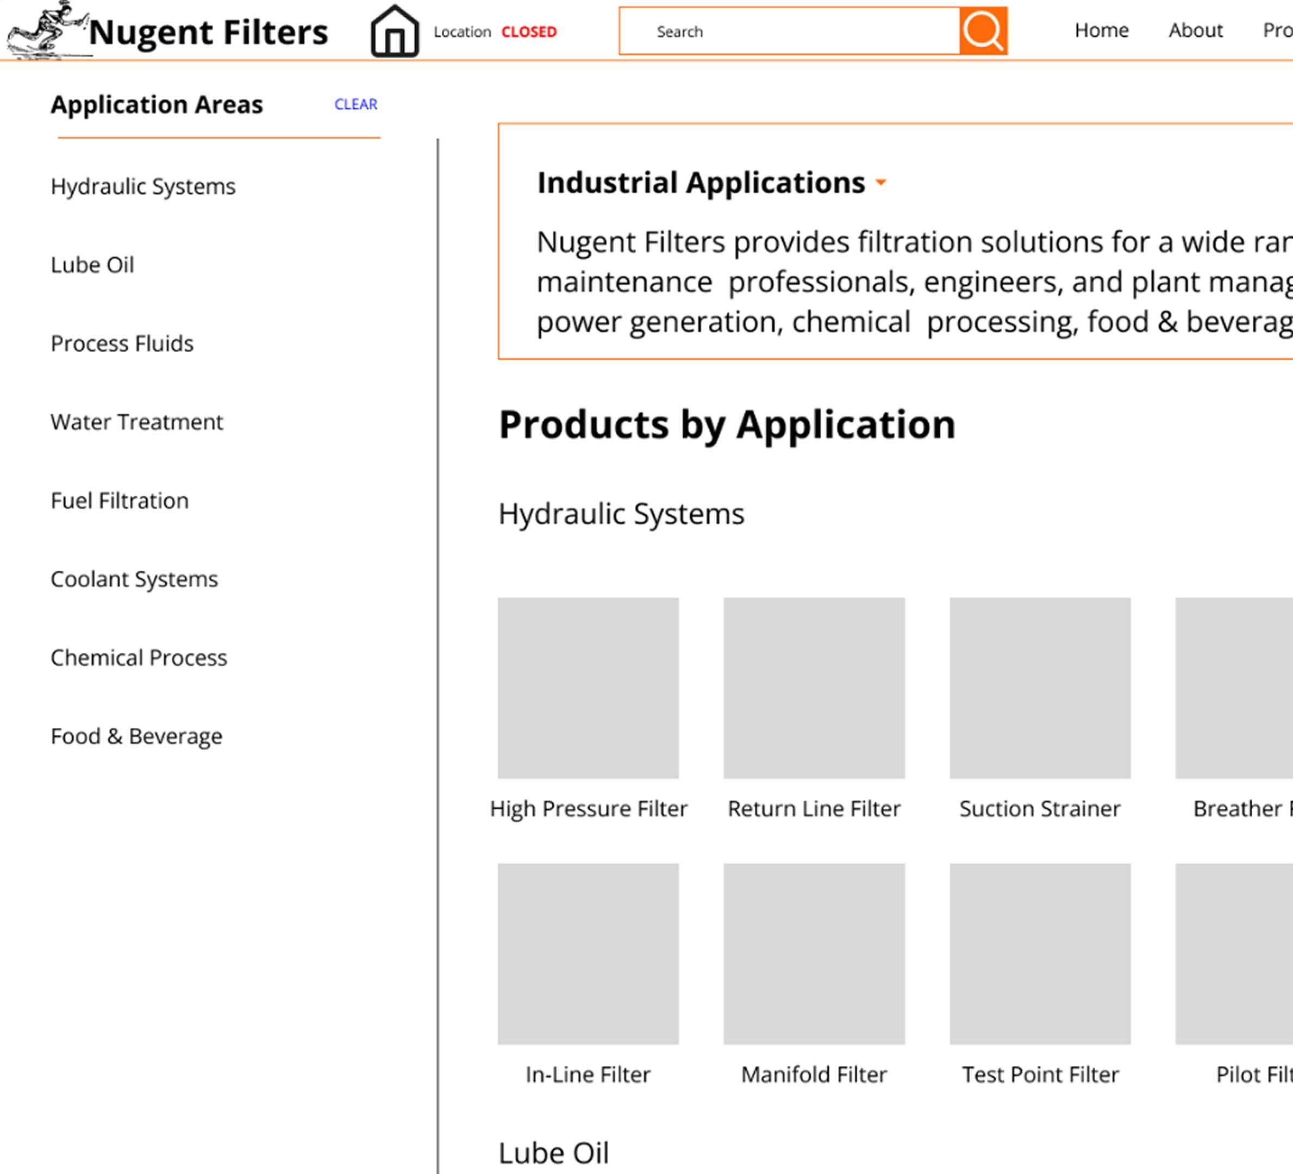Choose Chemical Process application area
1293x1174 pixels.
tap(139, 658)
